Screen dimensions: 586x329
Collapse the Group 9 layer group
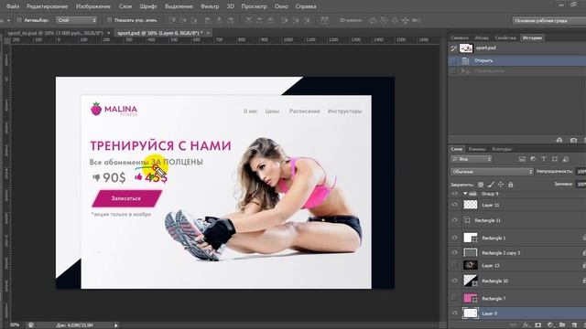click(x=465, y=194)
